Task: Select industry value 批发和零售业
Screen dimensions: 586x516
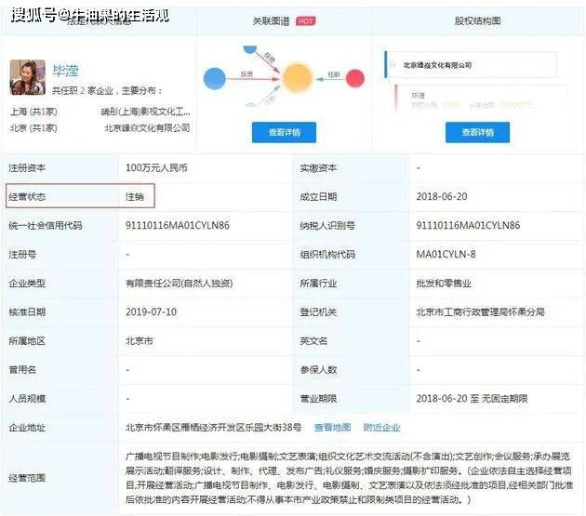Action: tap(444, 284)
